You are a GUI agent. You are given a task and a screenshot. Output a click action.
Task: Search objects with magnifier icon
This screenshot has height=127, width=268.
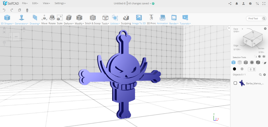(260, 75)
